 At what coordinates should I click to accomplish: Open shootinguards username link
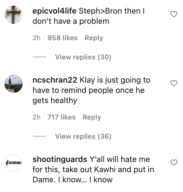60,159
